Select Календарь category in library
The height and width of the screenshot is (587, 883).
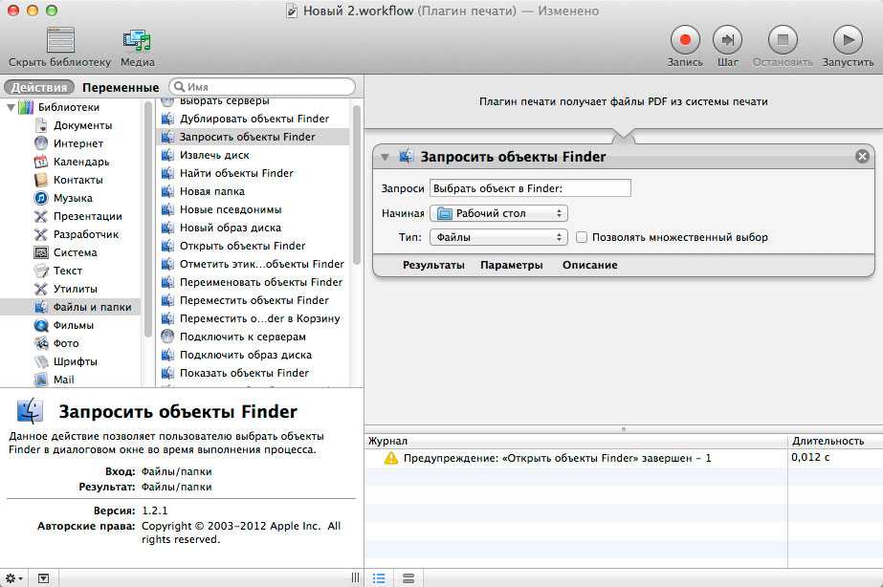point(80,162)
